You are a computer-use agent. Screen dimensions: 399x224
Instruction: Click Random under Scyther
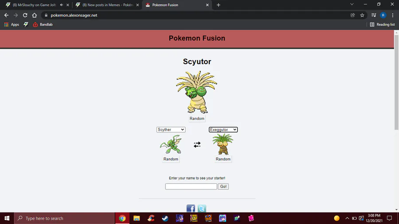coord(171,159)
